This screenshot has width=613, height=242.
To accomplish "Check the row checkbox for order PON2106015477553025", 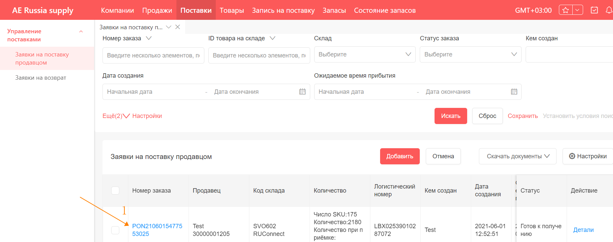I will (x=115, y=230).
